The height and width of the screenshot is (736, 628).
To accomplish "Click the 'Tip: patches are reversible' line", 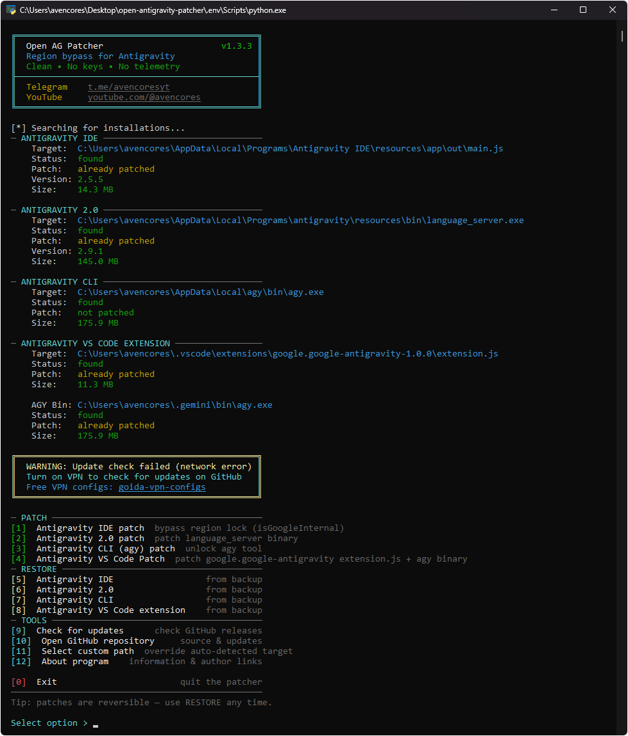I will [141, 703].
